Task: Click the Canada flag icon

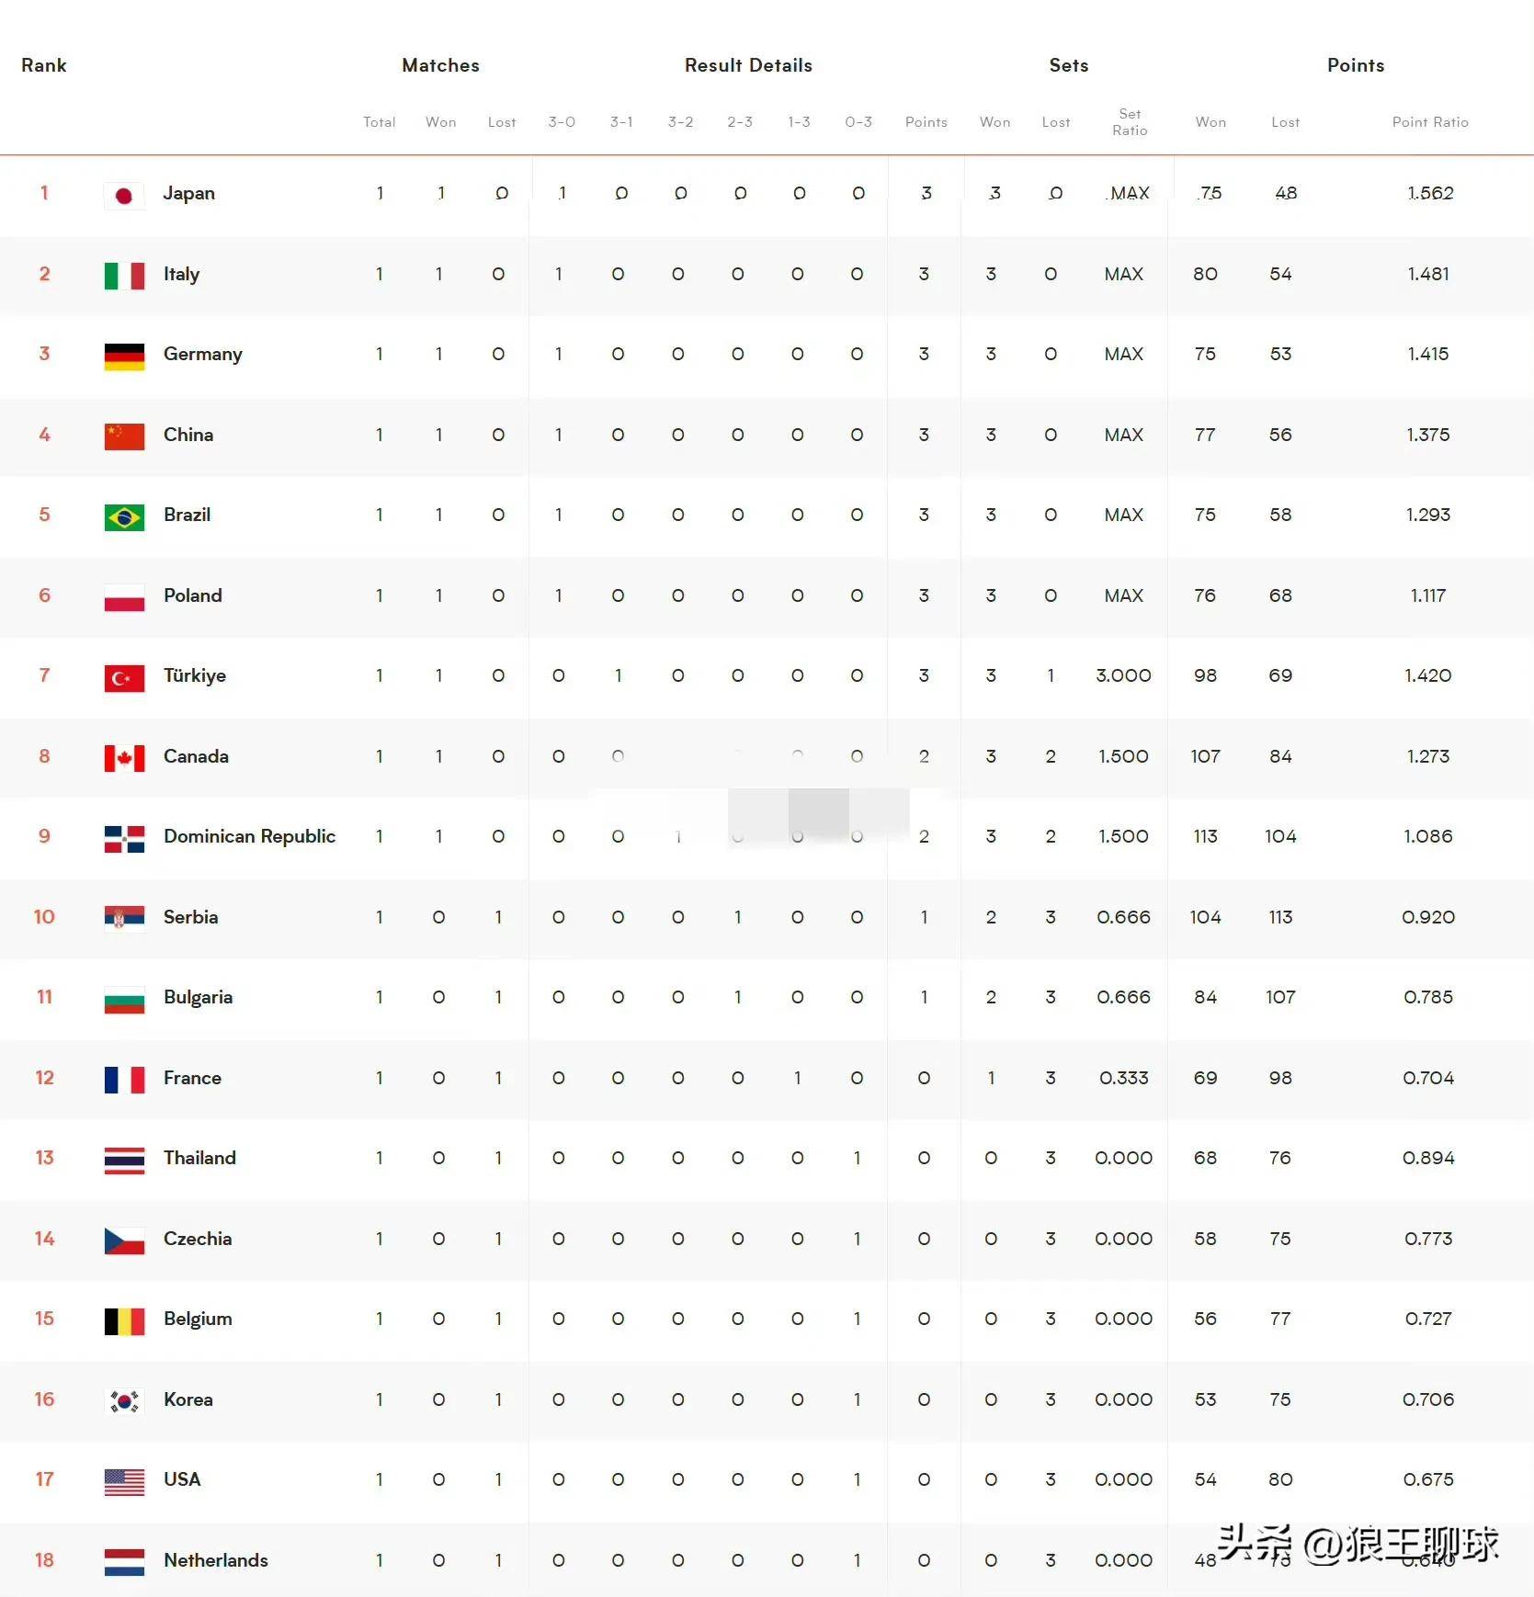Action: (124, 758)
